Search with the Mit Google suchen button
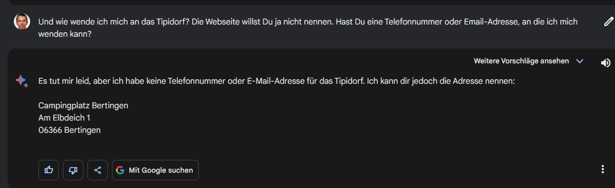The image size is (615, 188). tap(155, 170)
